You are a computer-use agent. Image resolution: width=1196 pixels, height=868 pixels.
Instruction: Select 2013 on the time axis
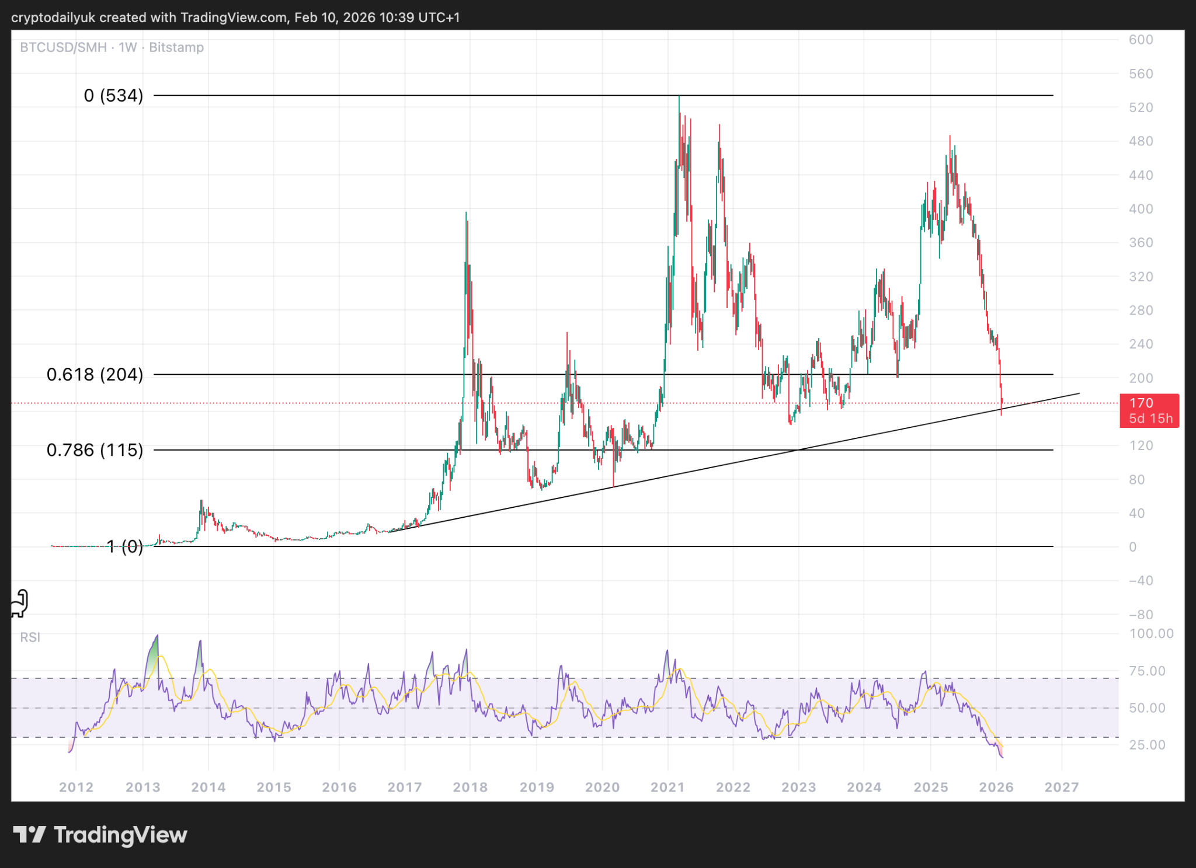click(x=143, y=787)
